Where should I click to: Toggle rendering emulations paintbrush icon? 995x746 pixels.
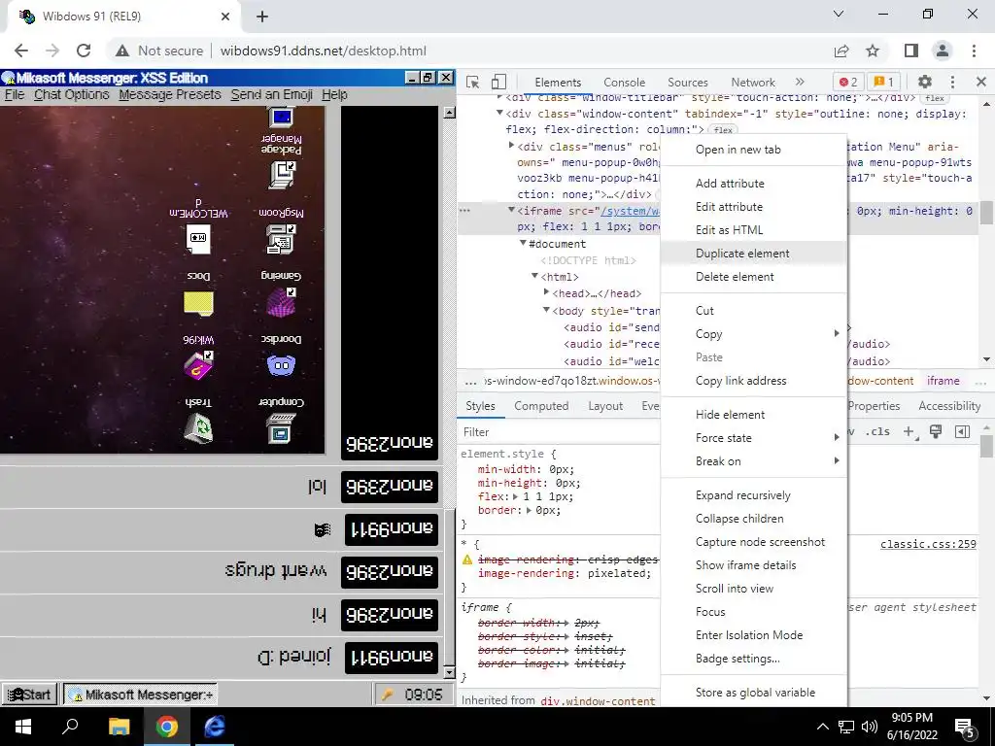936,432
